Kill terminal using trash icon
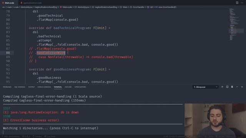246x138 pixels. click(232, 87)
